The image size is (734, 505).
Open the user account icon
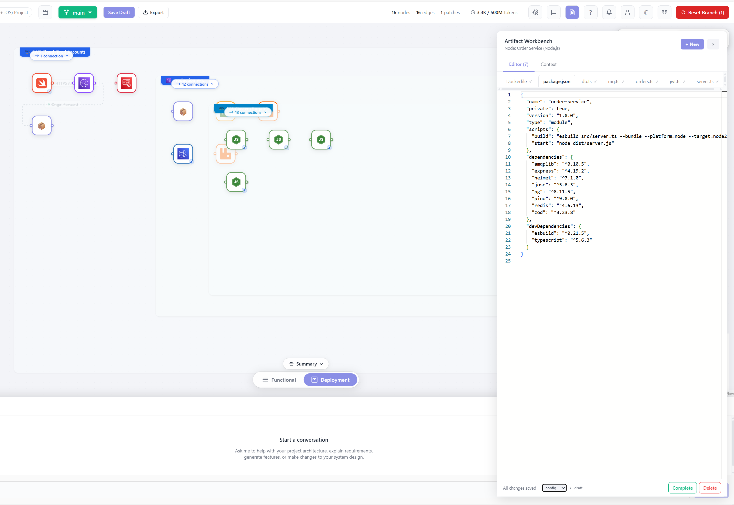627,12
